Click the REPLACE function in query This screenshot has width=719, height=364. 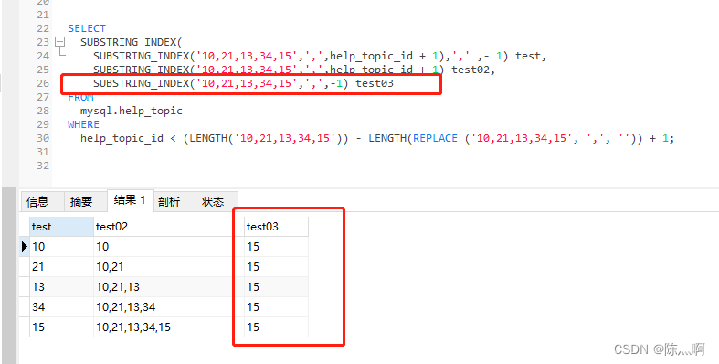point(435,138)
